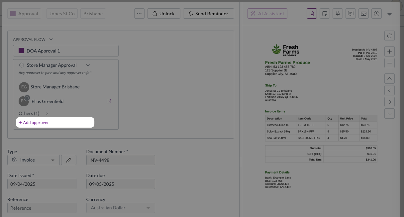
Task: Zoom in on the invoice preview
Action: (389, 52)
